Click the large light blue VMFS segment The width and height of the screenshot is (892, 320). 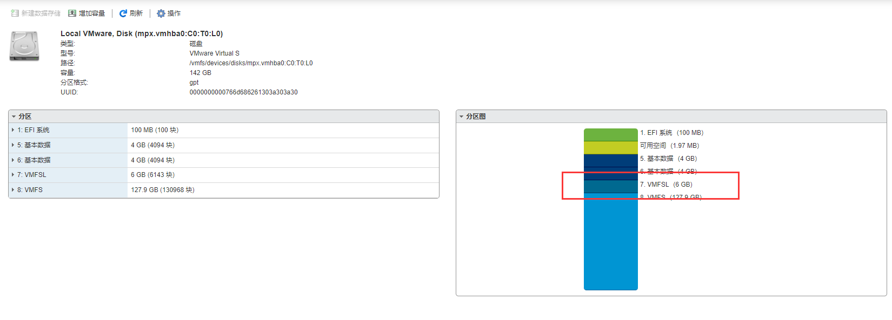611,242
